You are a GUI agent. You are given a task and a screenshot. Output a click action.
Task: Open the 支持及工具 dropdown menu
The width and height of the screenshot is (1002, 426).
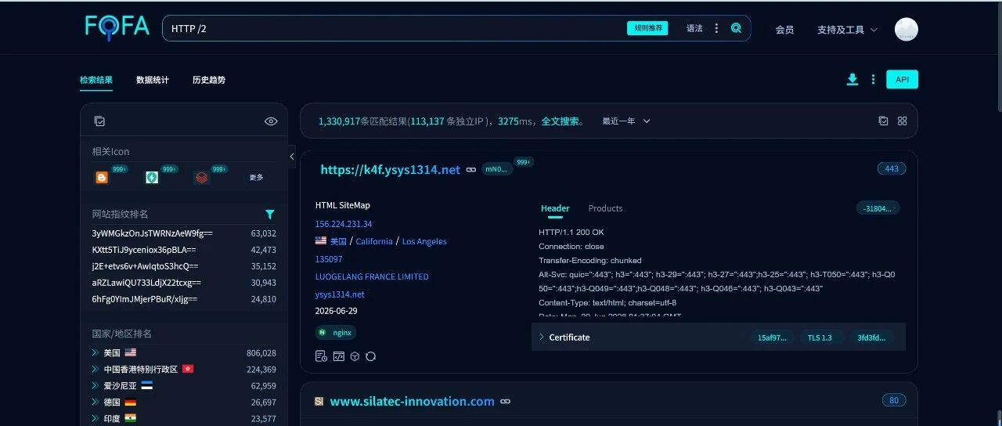847,30
